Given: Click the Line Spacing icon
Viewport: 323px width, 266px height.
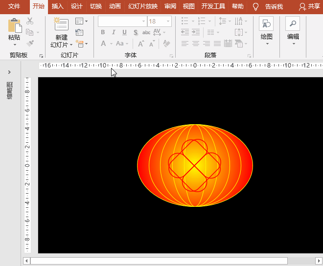Looking at the screenshot, I should pyautogui.click(x=223, y=21).
